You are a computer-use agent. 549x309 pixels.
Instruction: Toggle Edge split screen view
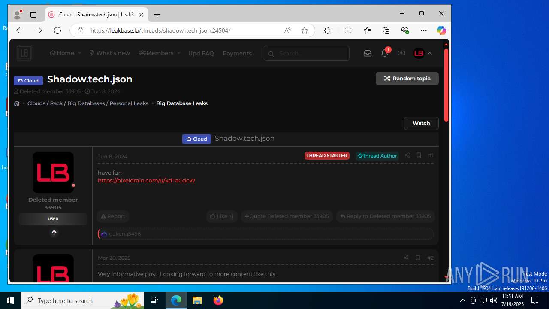(348, 30)
